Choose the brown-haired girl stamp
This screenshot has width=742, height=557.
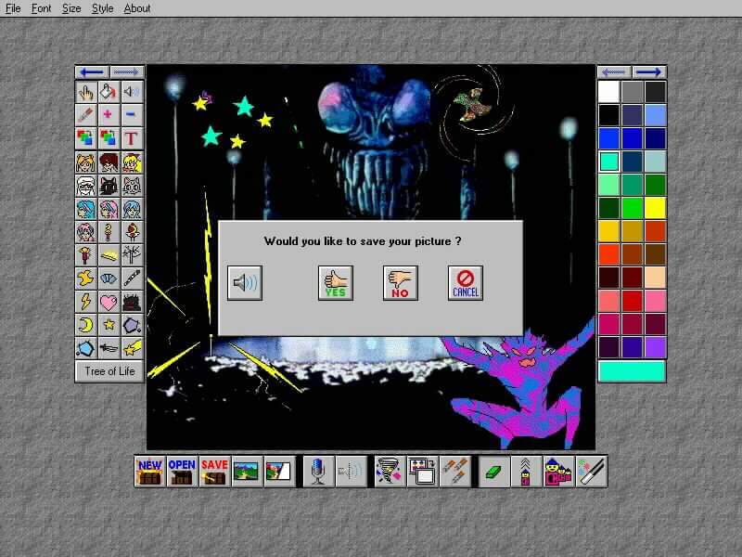[x=109, y=163]
